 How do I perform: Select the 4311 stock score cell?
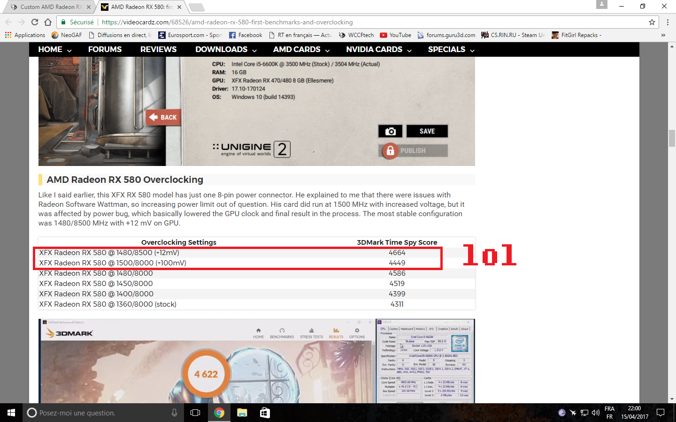click(x=397, y=304)
